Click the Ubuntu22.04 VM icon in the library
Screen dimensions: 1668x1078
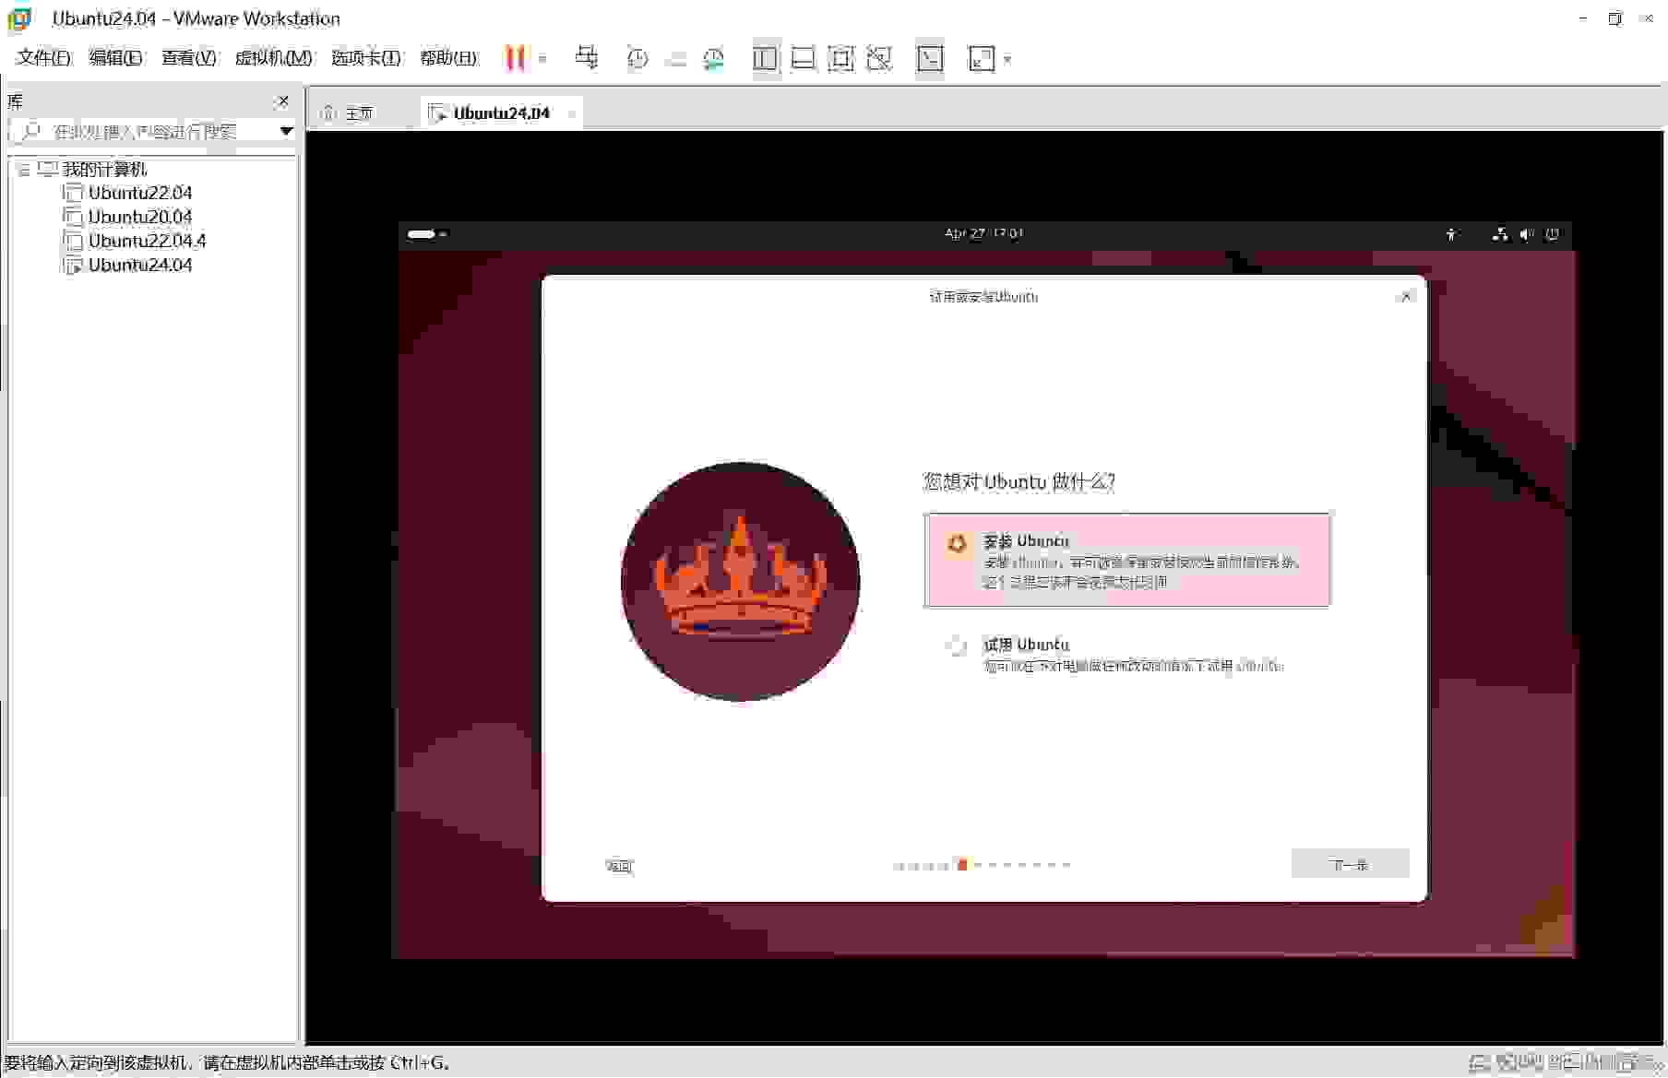72,193
